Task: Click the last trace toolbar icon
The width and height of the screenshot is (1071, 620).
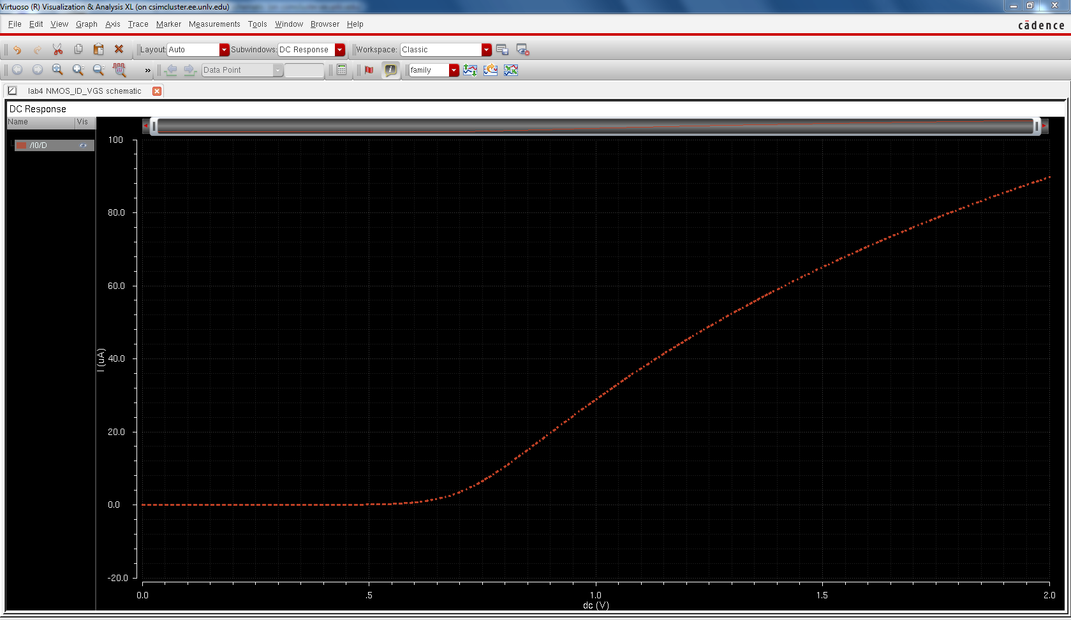Action: pyautogui.click(x=511, y=70)
